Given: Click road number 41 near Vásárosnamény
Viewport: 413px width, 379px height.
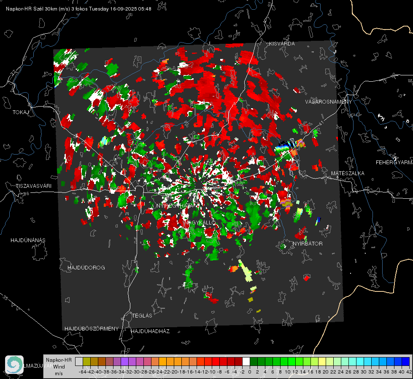Looking at the screenshot, I should coord(321,123).
